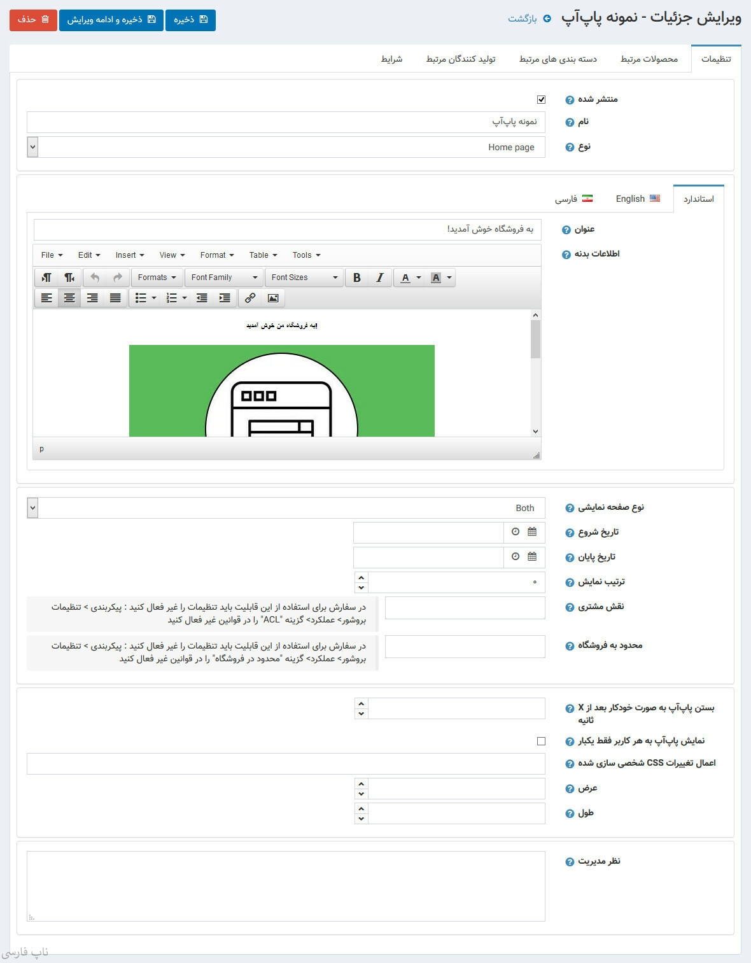This screenshot has width=751, height=963.
Task: Open the start date calendar picker
Action: point(532,532)
